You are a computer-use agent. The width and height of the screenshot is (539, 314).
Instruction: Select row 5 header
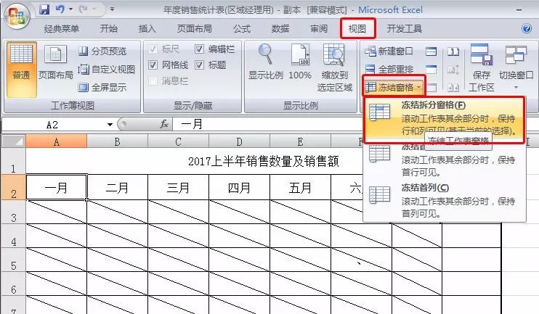coord(13,260)
